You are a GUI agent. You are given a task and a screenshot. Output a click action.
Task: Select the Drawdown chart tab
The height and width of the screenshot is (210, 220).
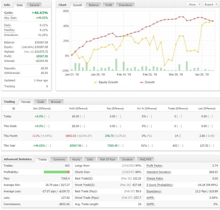point(125,5)
